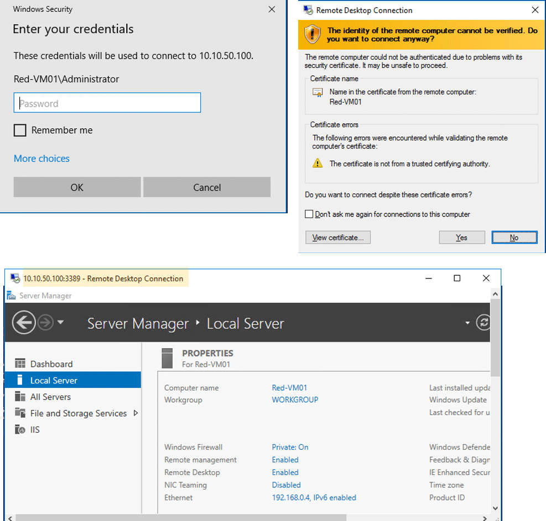Select Local Server in the sidebar
546x521 pixels.
[73, 380]
